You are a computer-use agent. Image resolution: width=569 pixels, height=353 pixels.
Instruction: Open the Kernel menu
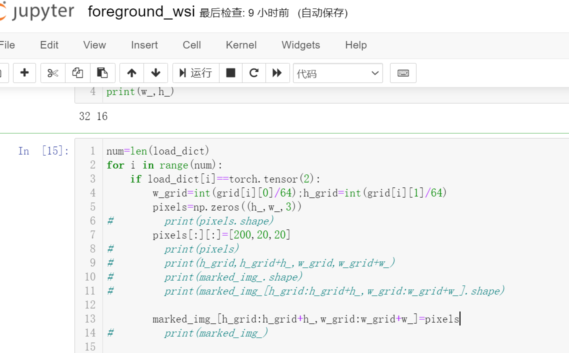pos(241,45)
